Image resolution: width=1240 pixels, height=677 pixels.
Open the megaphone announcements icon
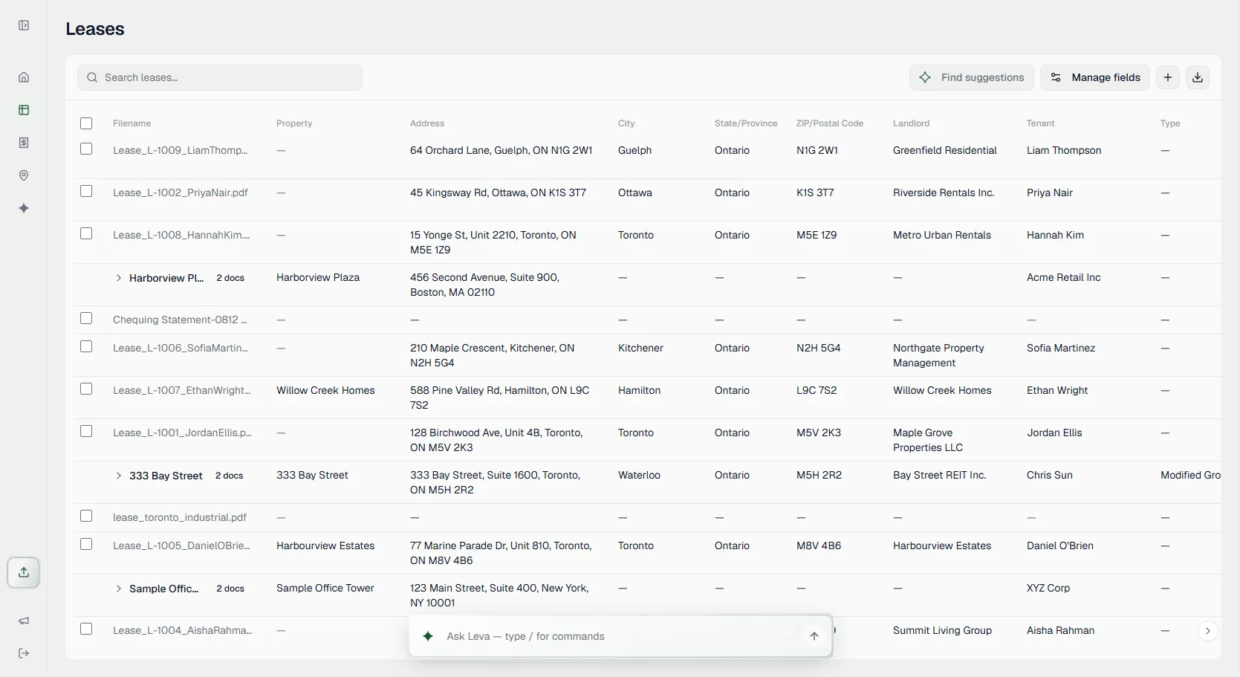coord(24,621)
